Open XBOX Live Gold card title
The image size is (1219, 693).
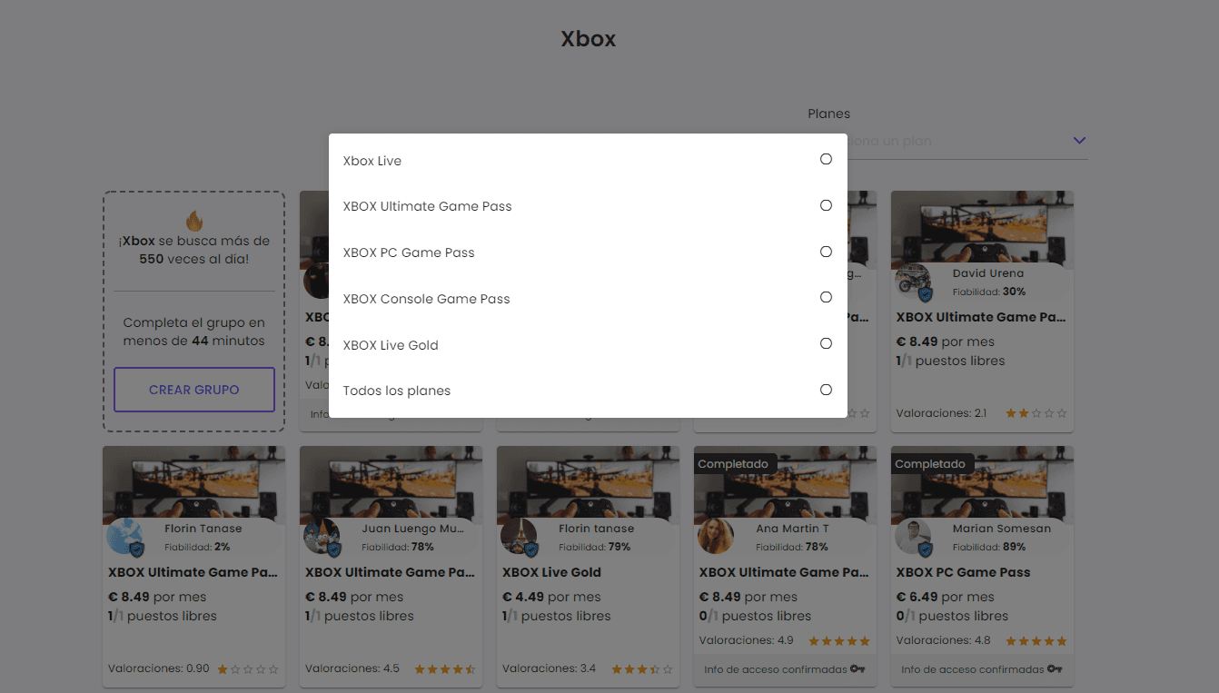(x=551, y=572)
